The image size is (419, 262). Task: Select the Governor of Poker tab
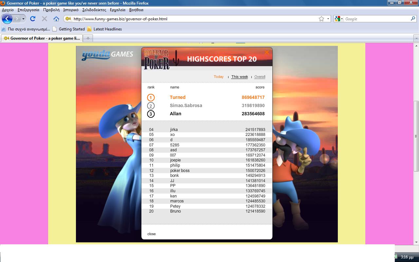pyautogui.click(x=42, y=38)
